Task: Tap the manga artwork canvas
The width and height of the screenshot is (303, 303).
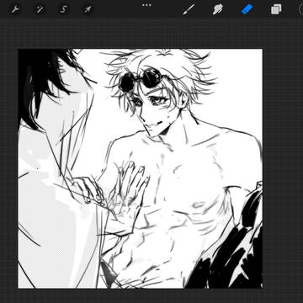Action: [x=141, y=168]
